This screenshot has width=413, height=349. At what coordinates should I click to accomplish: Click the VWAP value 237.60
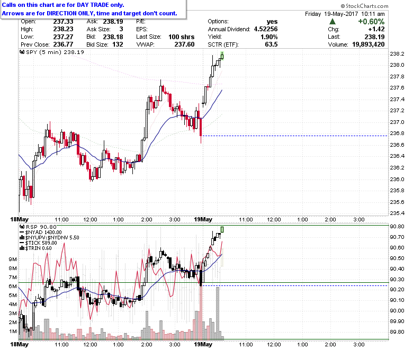pos(184,44)
